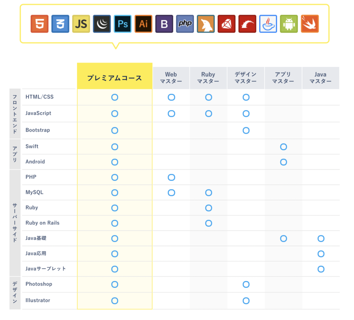Click the Illustrator circle in プレミアムコース column
354x320 pixels.
(x=115, y=301)
